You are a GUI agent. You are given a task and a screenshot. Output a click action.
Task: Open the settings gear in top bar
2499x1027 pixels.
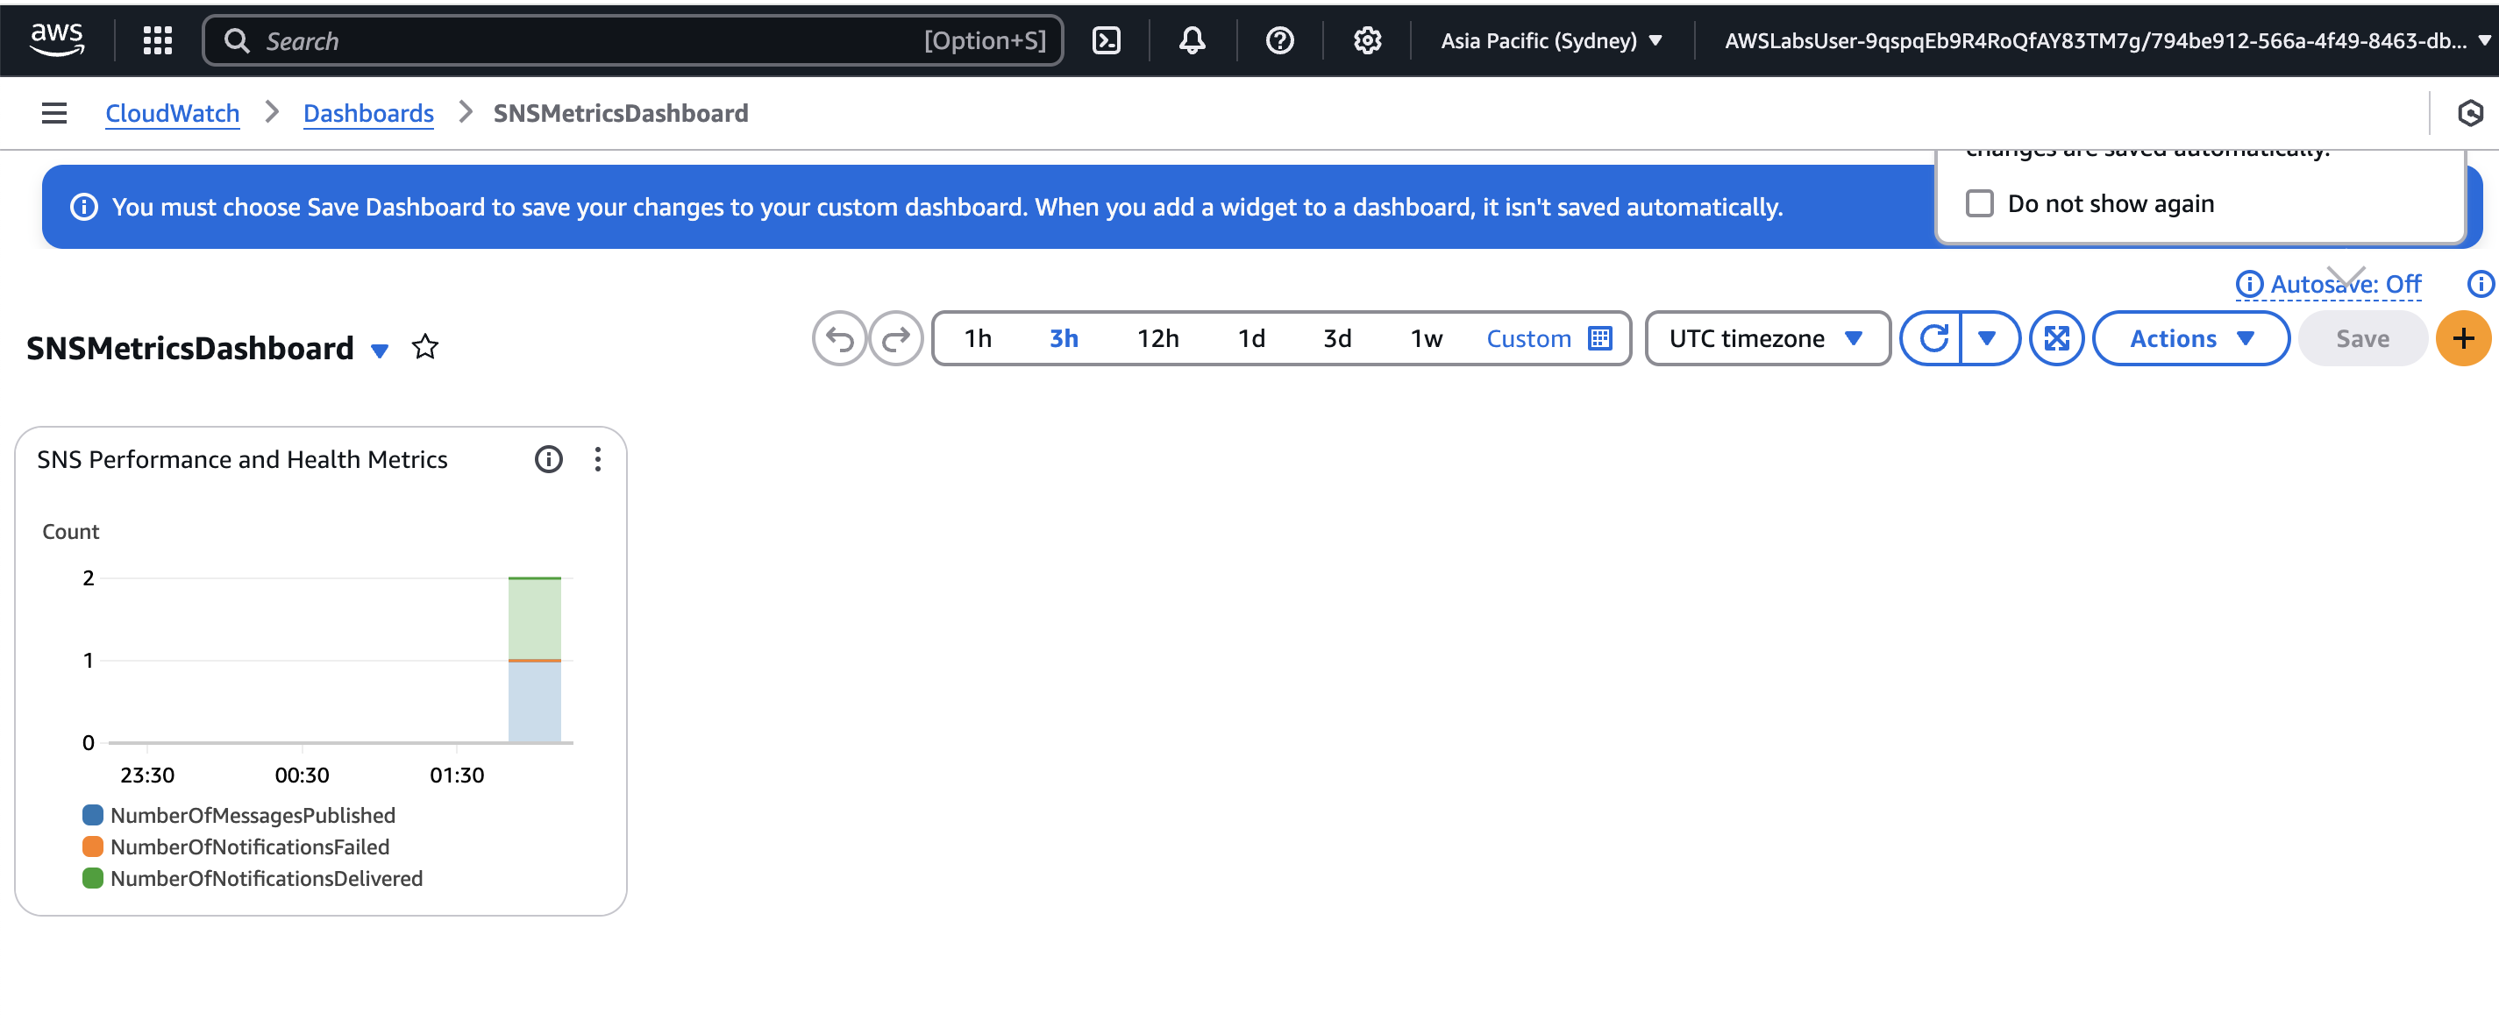1367,39
